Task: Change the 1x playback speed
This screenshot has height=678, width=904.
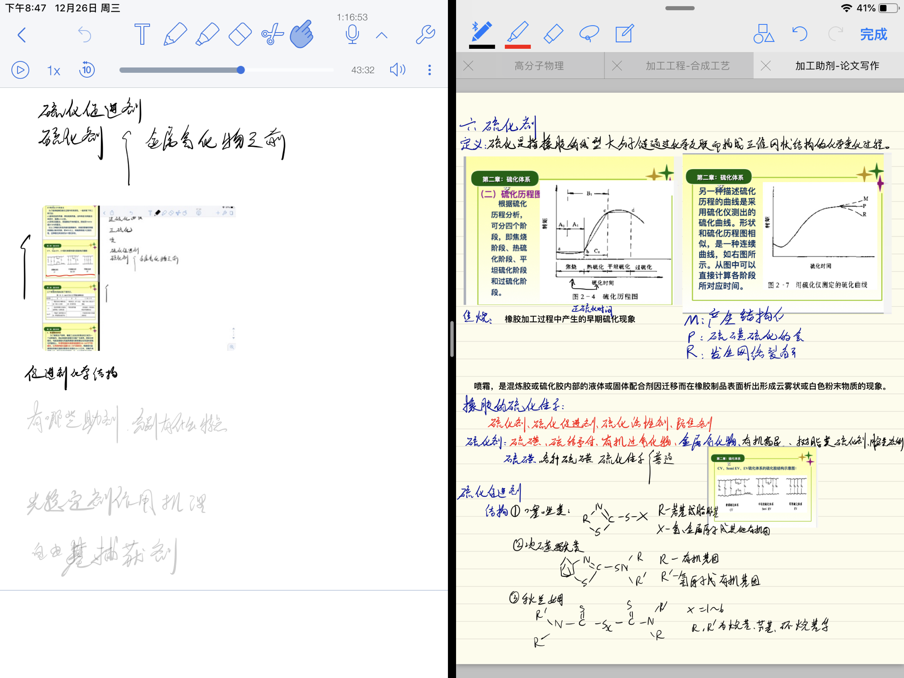Action: (x=53, y=70)
